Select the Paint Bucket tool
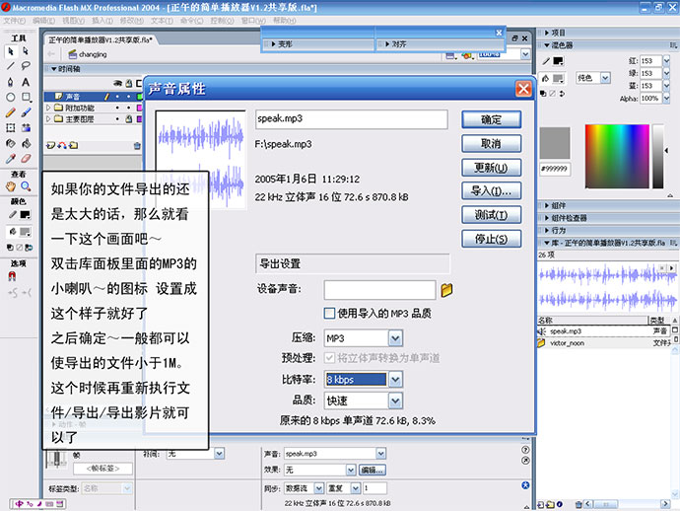Viewport: 680px width, 511px height. point(26,143)
